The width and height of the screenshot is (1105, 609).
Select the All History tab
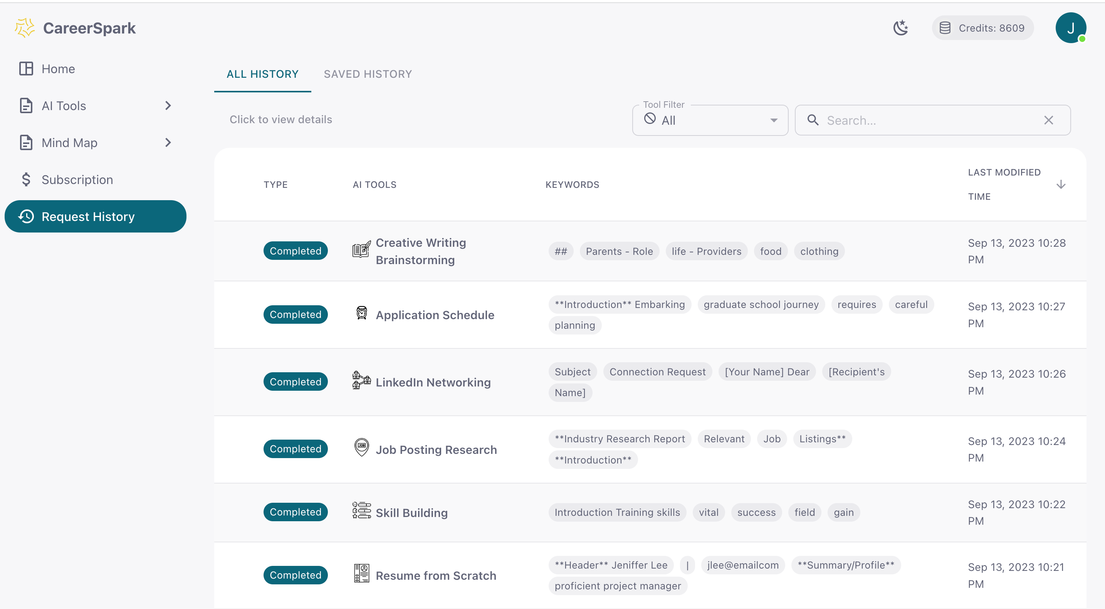click(x=262, y=74)
